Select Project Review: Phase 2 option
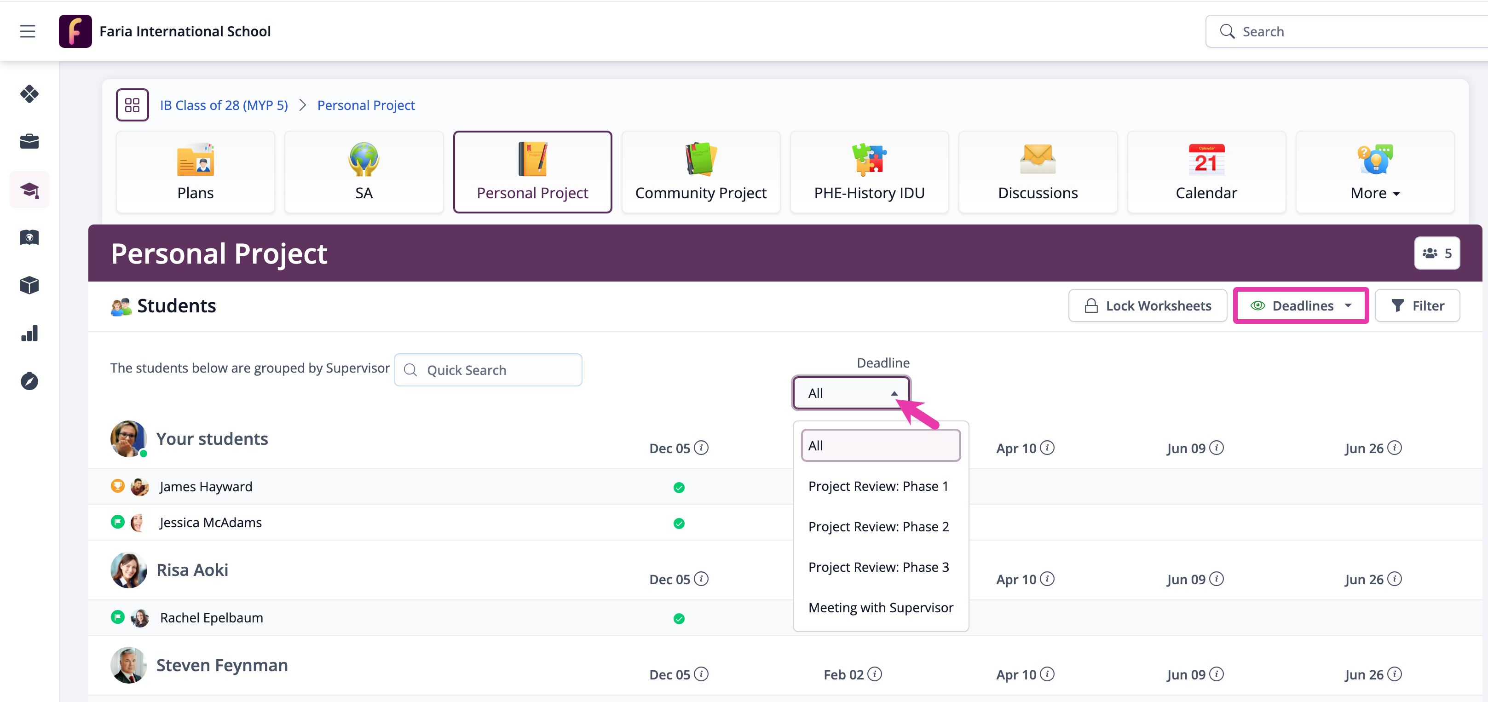The image size is (1488, 702). pyautogui.click(x=878, y=526)
